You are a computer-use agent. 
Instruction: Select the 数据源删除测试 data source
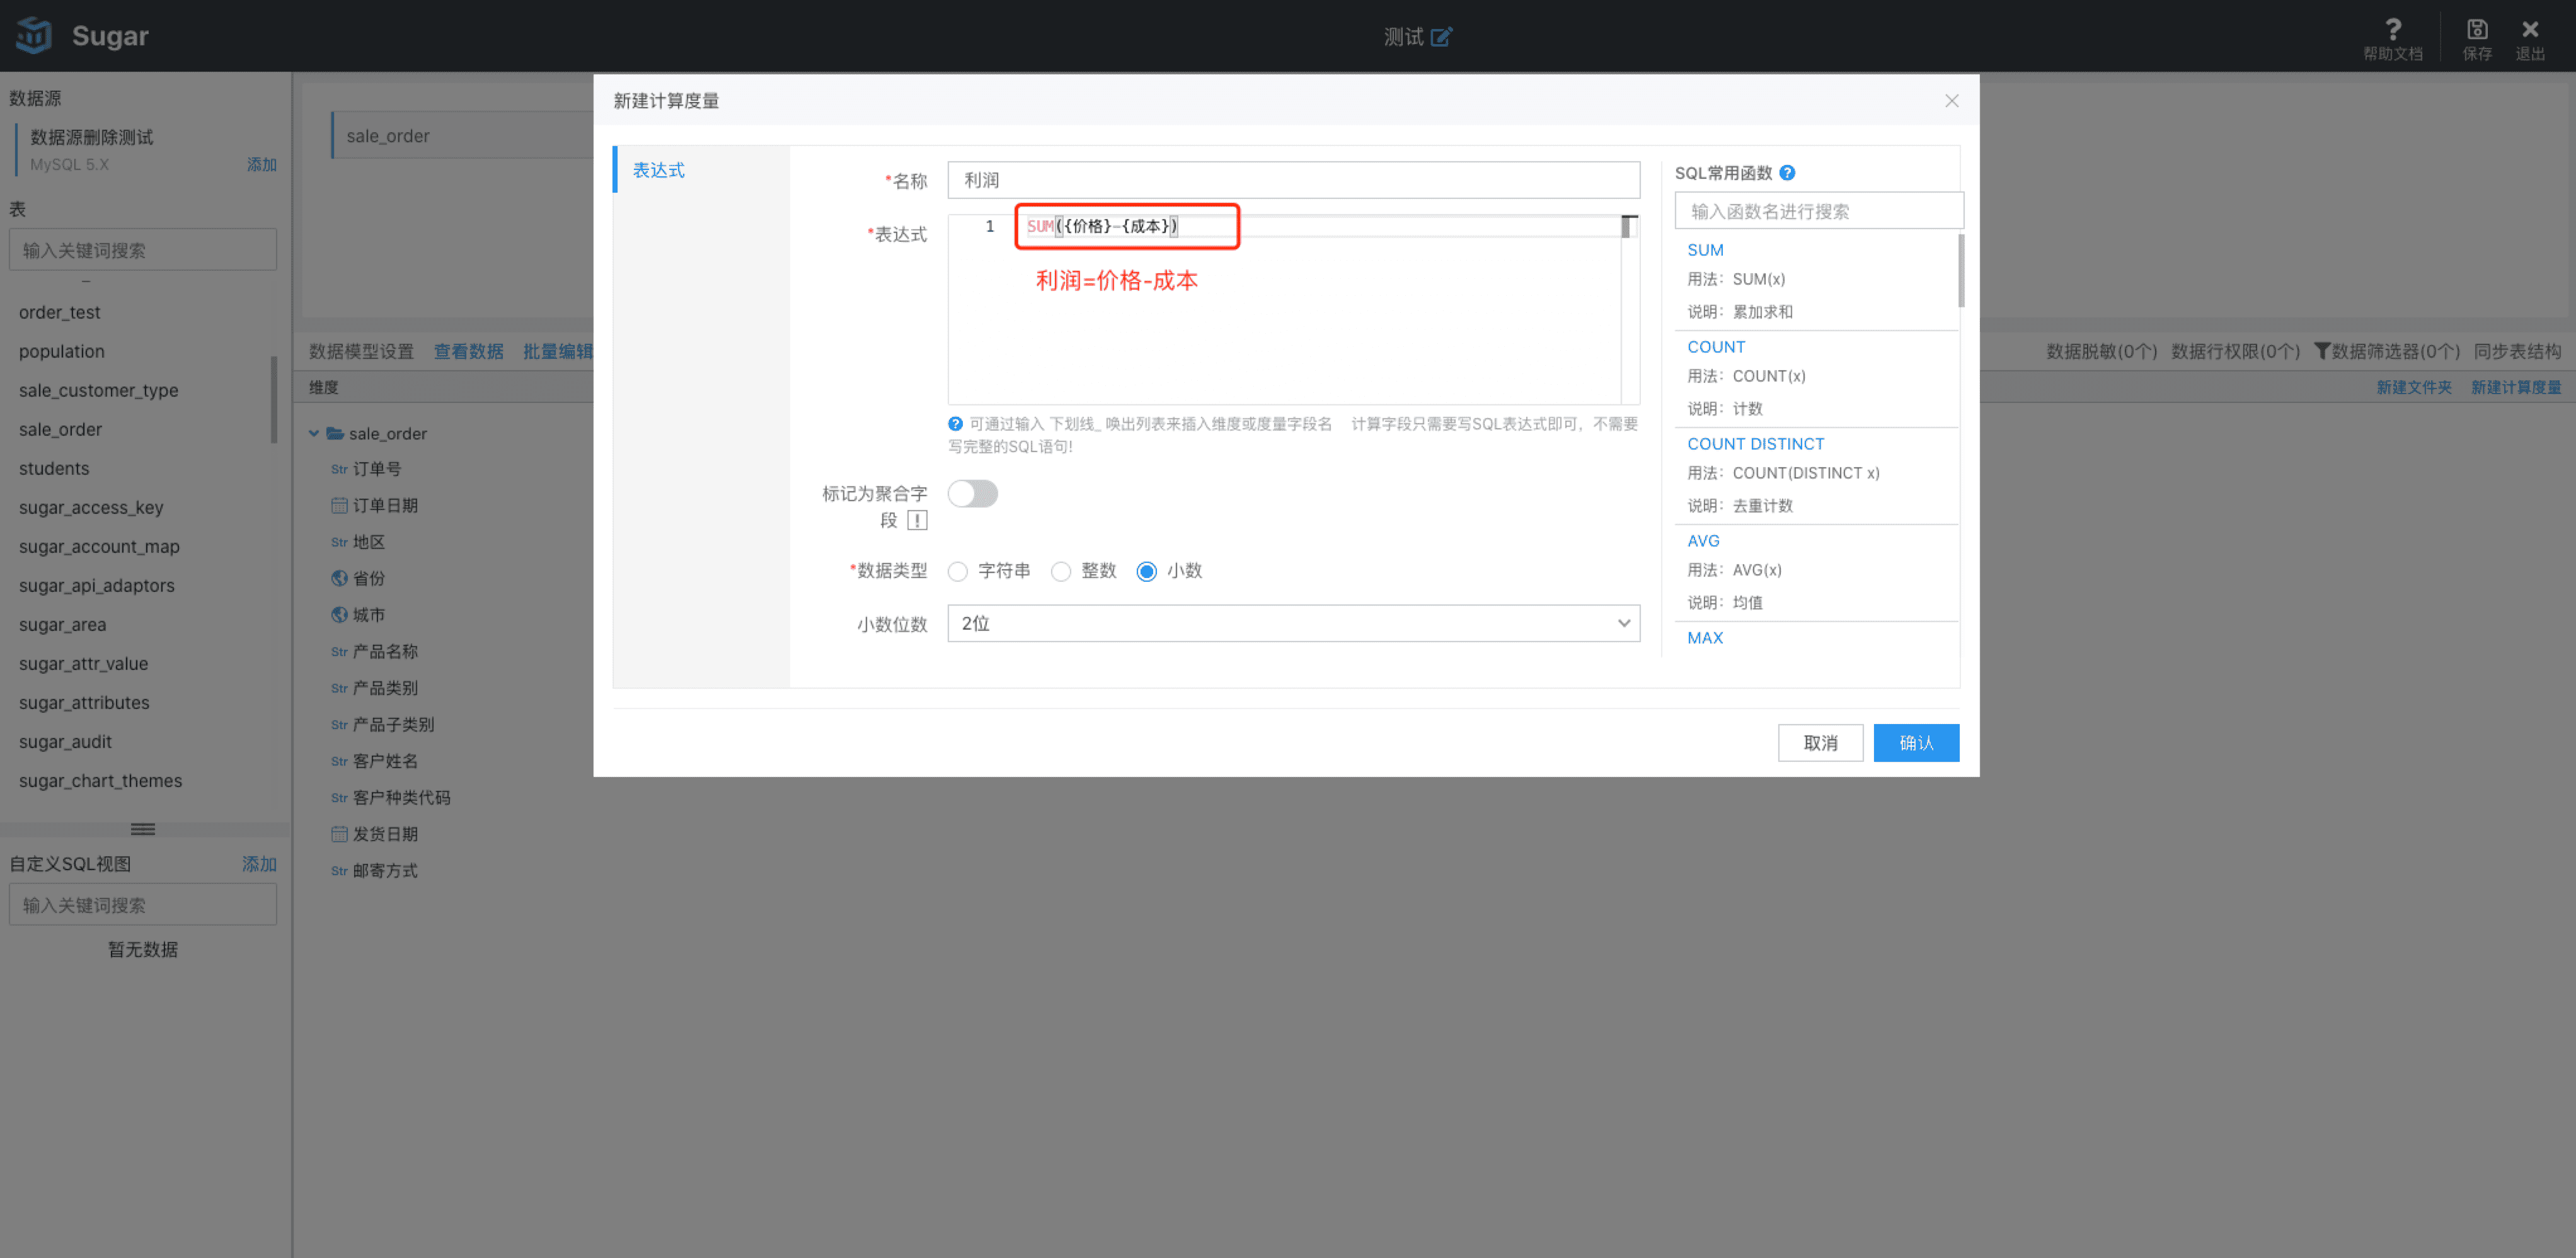[91, 137]
